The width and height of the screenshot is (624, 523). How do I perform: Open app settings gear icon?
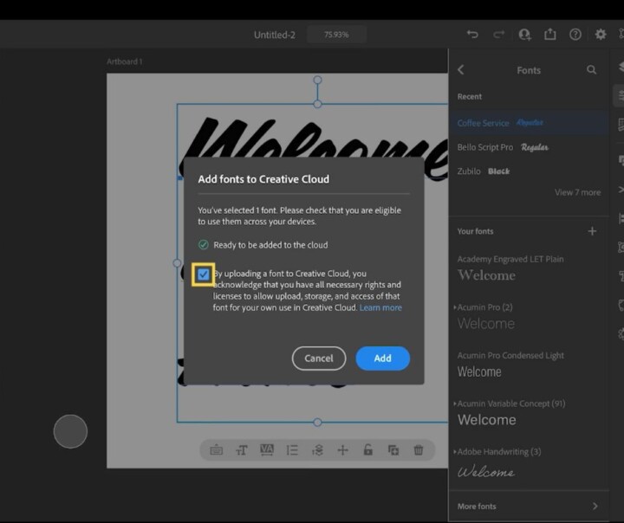tap(601, 35)
